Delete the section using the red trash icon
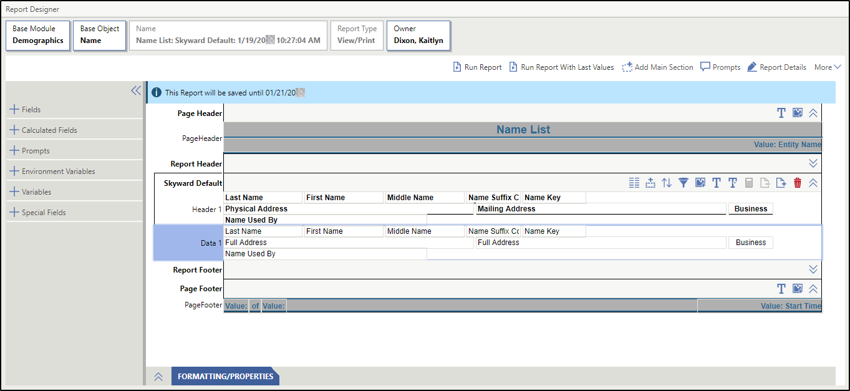The width and height of the screenshot is (850, 391). pyautogui.click(x=798, y=183)
